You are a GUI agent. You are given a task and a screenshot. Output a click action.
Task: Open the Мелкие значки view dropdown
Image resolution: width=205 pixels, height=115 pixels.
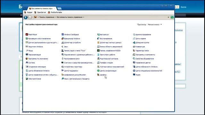coord(155,25)
